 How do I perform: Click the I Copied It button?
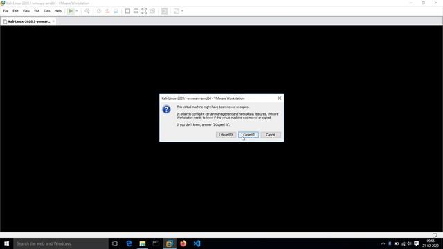pos(248,135)
